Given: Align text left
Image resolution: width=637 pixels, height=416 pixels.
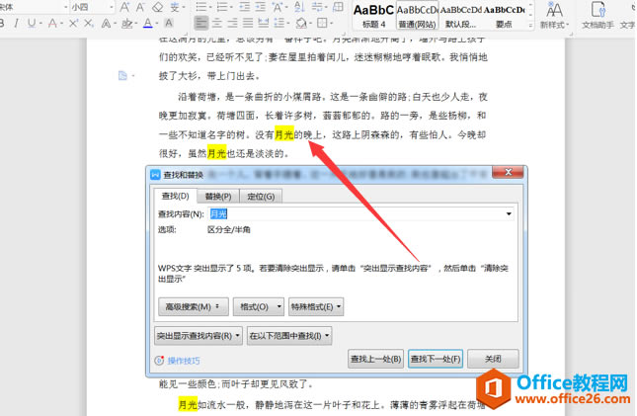Looking at the screenshot, I should pos(200,23).
